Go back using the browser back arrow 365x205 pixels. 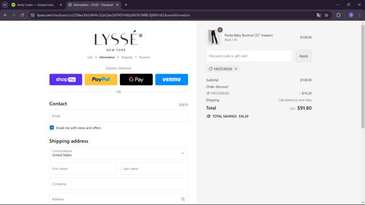pyautogui.click(x=5, y=15)
